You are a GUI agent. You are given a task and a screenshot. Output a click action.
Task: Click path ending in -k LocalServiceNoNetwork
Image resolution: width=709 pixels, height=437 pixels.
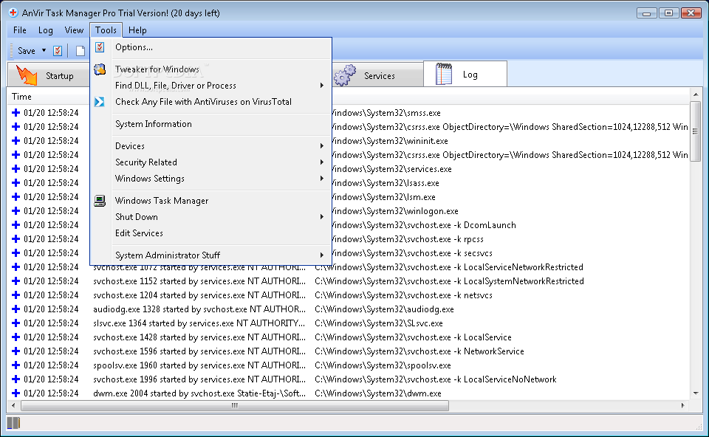pyautogui.click(x=436, y=379)
